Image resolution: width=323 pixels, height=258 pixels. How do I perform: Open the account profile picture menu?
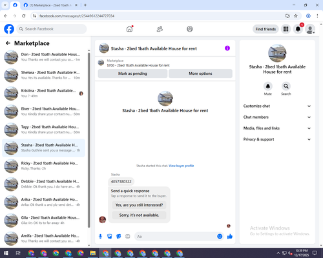310,29
